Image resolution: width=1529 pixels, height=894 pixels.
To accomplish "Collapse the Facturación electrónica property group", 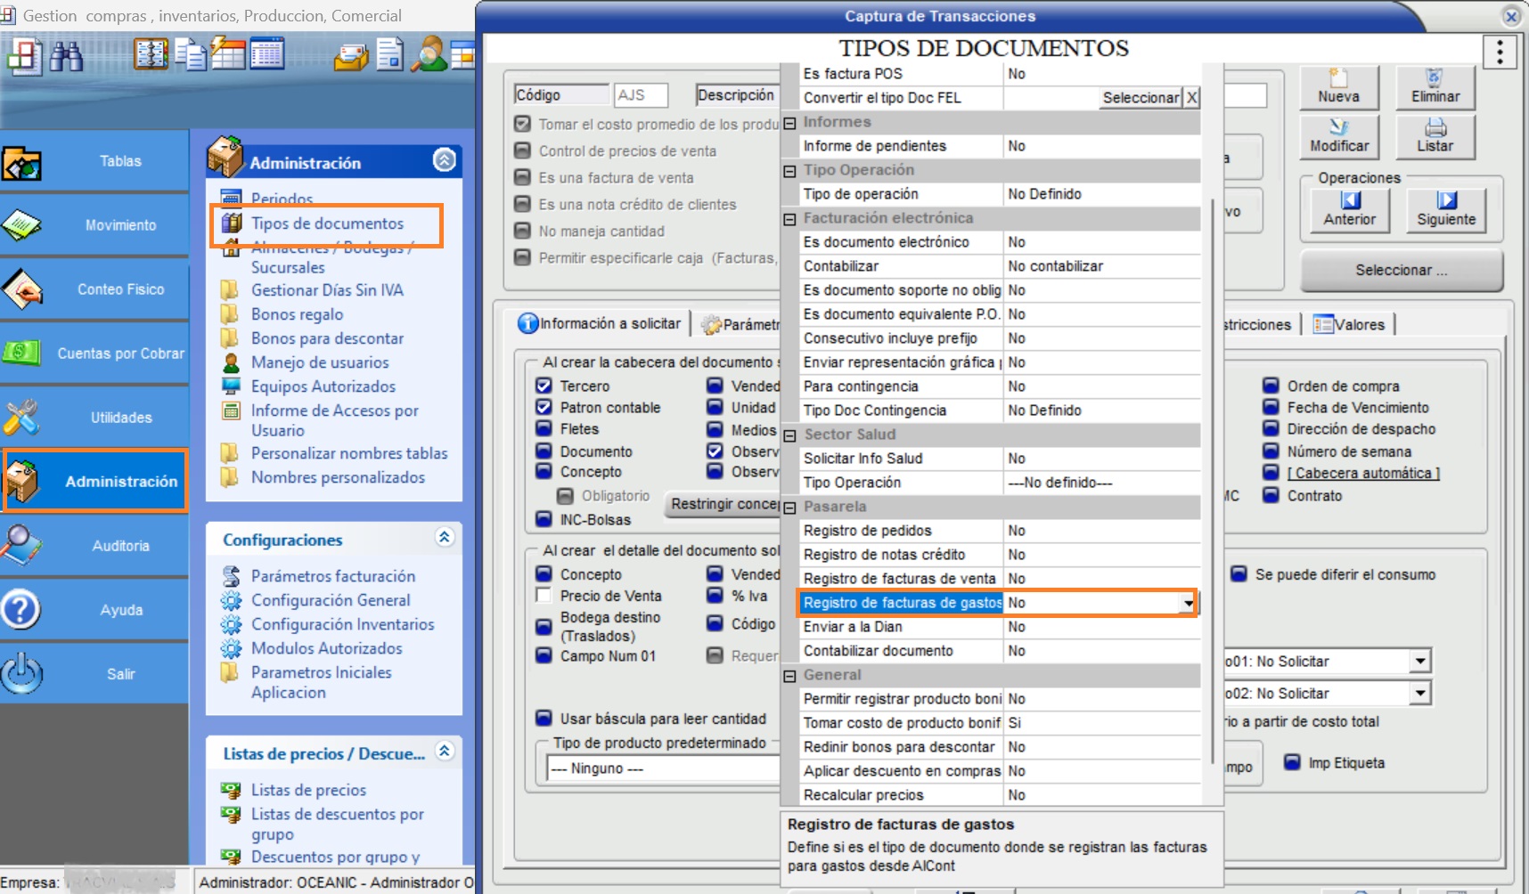I will tap(789, 219).
